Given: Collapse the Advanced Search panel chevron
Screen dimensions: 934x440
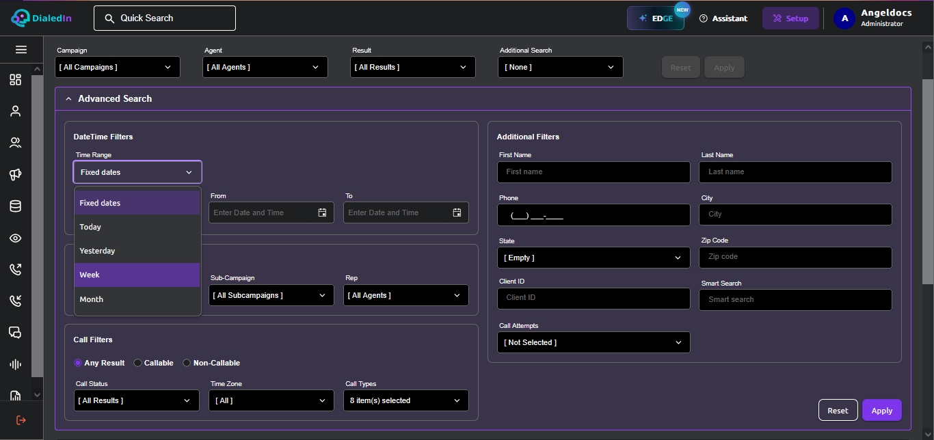Looking at the screenshot, I should click(x=68, y=99).
